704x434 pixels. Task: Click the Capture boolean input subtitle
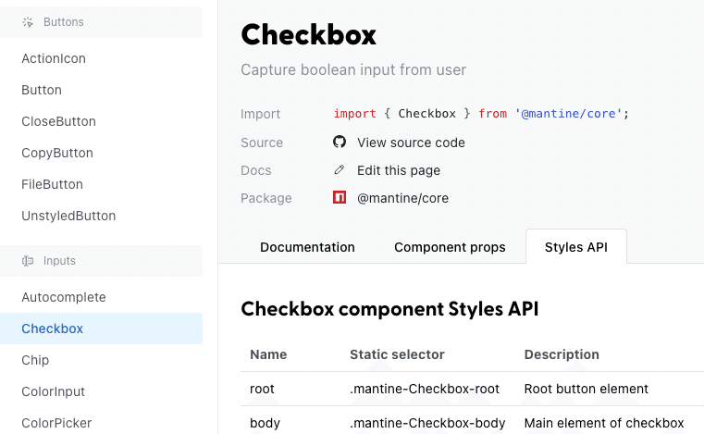[x=353, y=70]
